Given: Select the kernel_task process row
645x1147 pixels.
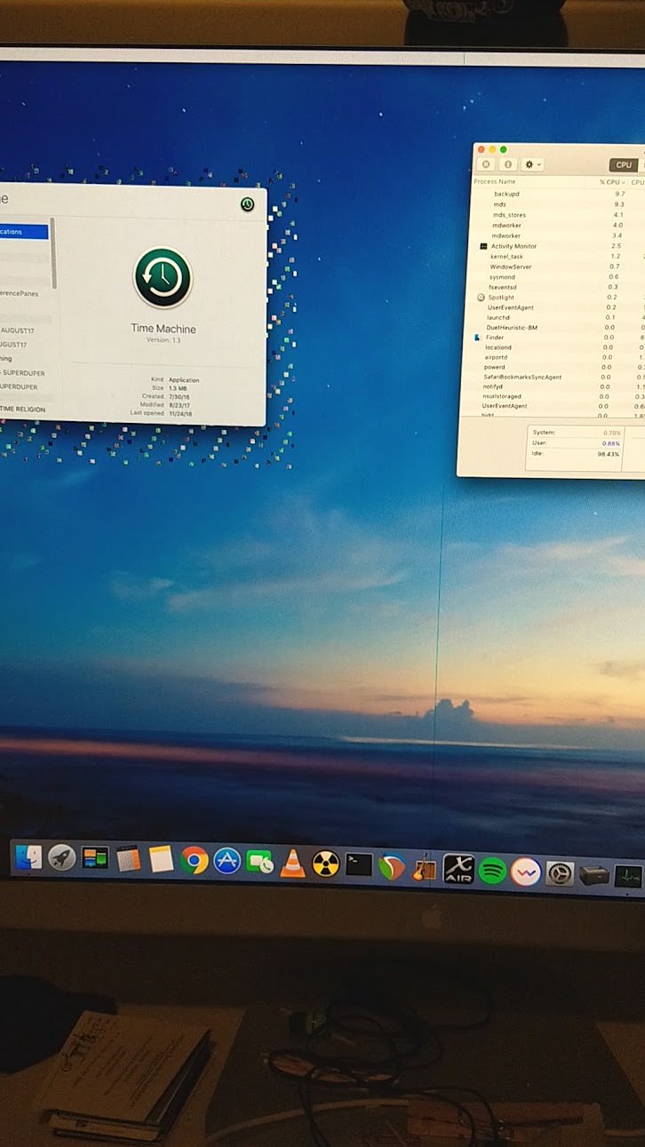Looking at the screenshot, I should tap(559, 257).
